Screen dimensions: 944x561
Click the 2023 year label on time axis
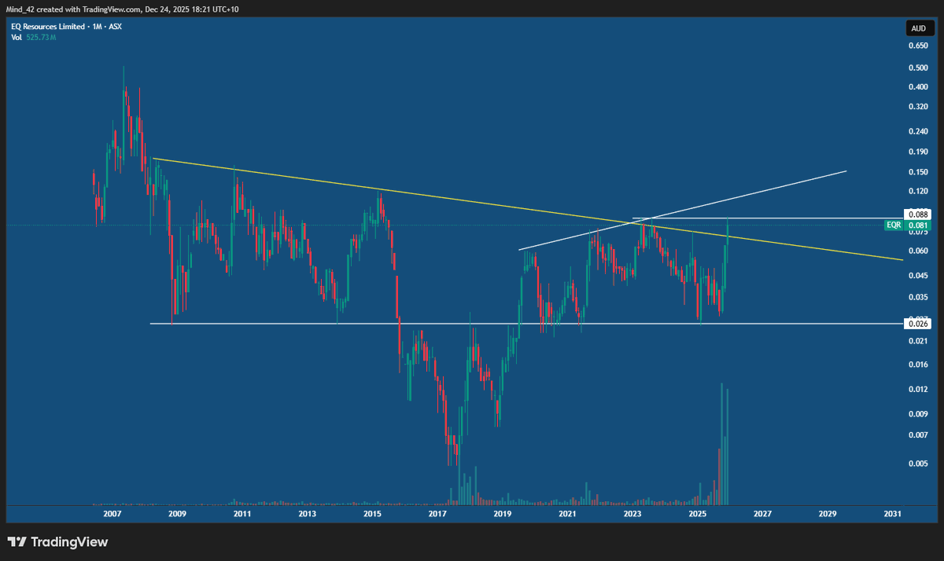pyautogui.click(x=632, y=514)
